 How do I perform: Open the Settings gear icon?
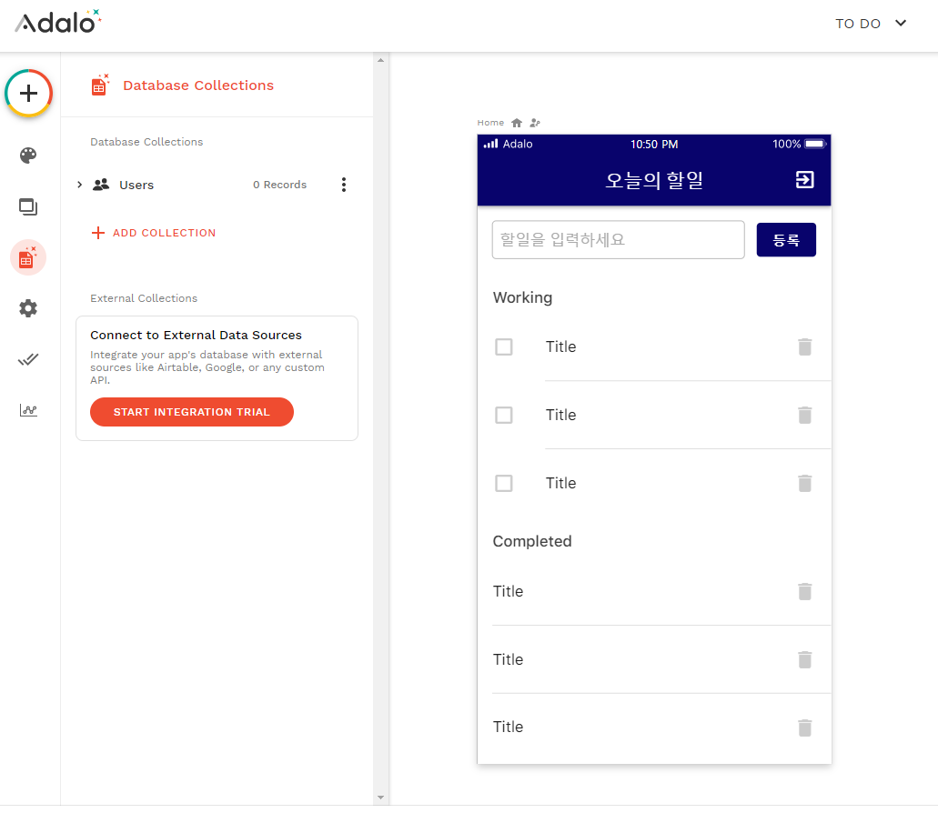point(28,308)
